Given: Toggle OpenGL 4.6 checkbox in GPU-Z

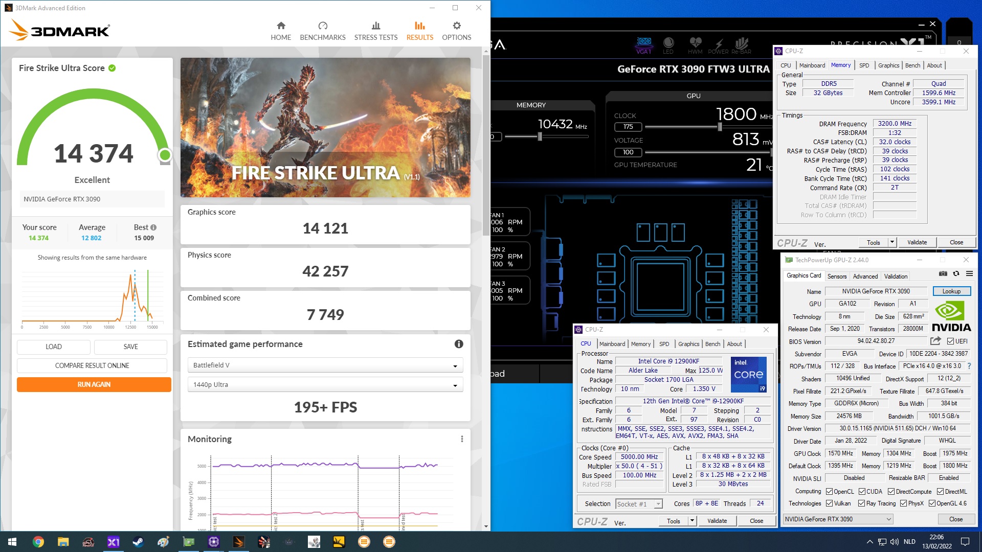Looking at the screenshot, I should tap(932, 503).
